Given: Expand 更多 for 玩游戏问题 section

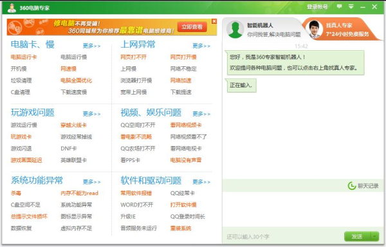Looking at the screenshot, I should point(91,114).
